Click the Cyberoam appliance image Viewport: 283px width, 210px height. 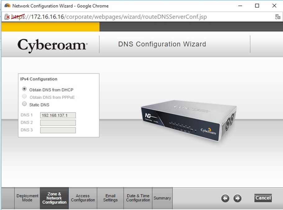tap(189, 120)
